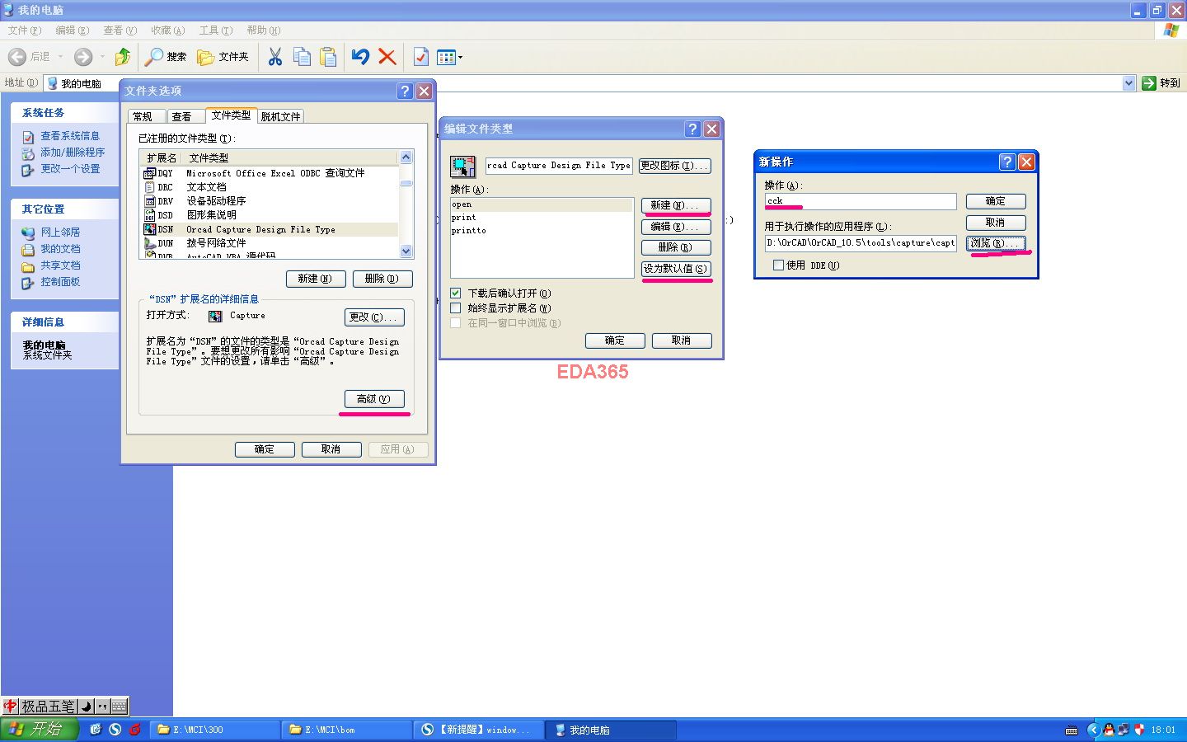Open the Views dropdown arrow in toolbar

(460, 57)
